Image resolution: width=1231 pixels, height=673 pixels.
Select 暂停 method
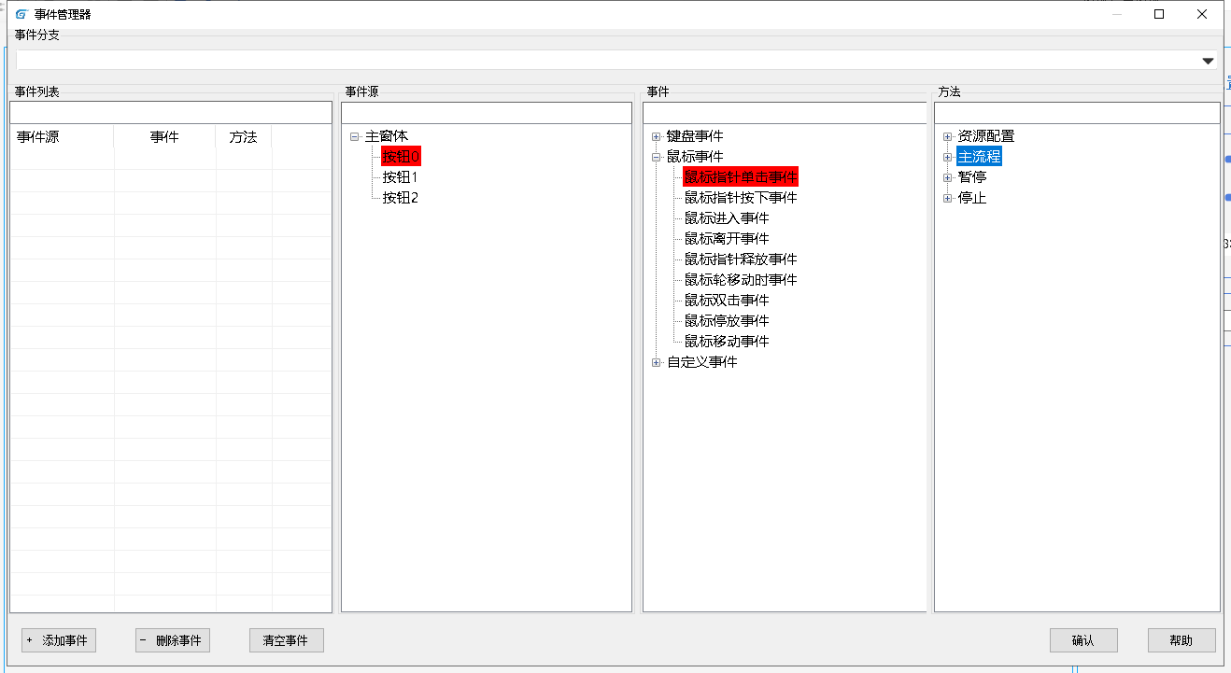click(972, 177)
